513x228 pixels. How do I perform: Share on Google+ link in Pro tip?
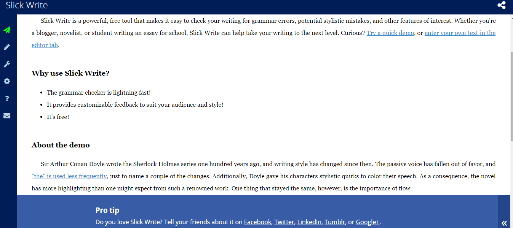(x=368, y=222)
